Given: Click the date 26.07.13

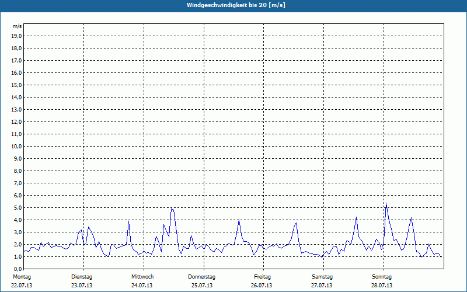Looking at the screenshot, I should pos(262,286).
